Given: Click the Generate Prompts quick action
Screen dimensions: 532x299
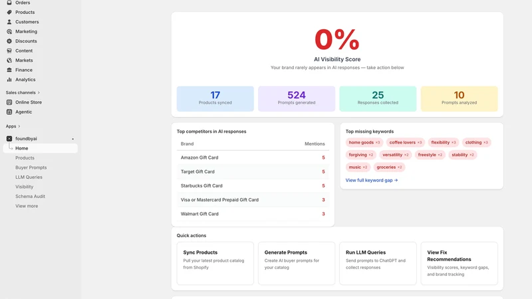Looking at the screenshot, I should tap(297, 263).
